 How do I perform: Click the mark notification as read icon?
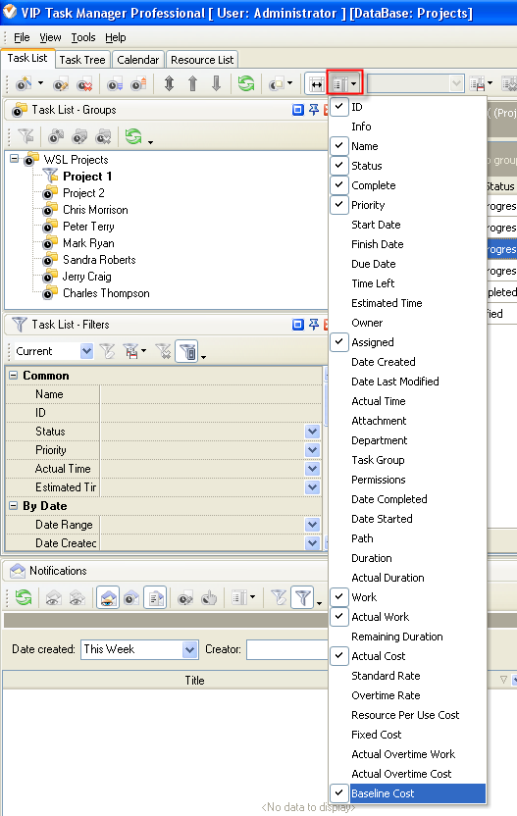53,598
